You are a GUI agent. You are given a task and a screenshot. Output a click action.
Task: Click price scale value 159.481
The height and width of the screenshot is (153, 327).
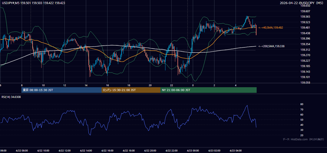click(x=305, y=28)
